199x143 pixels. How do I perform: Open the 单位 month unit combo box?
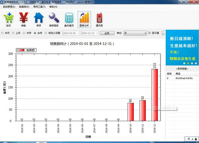point(135,33)
